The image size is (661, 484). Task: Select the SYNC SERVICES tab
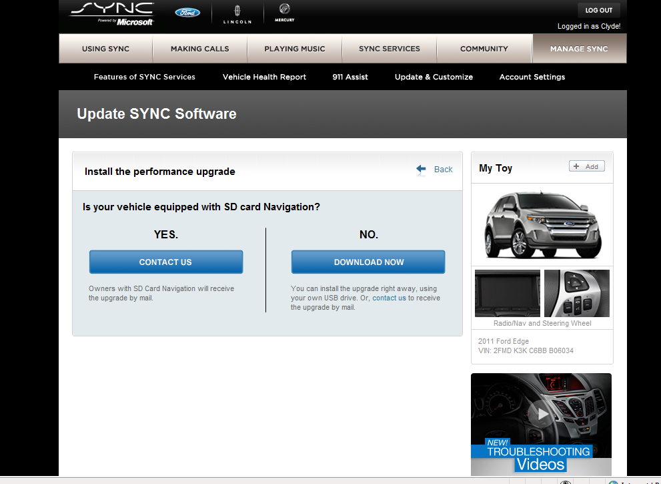(390, 49)
